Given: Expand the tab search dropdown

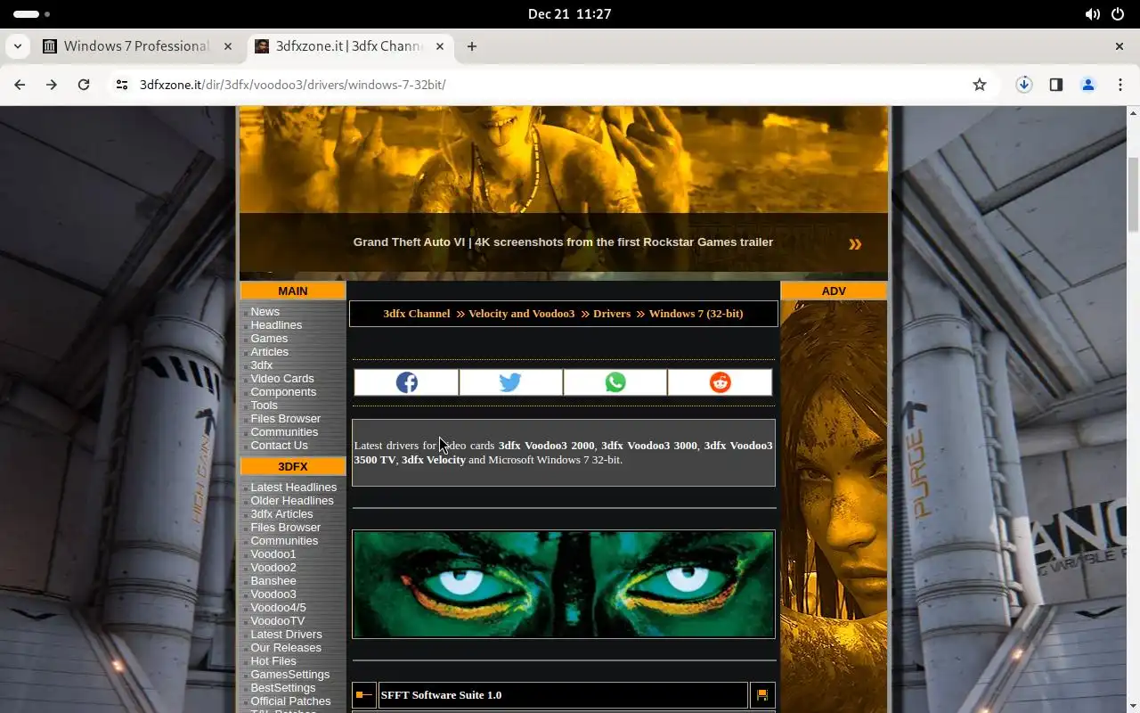Looking at the screenshot, I should point(17,46).
